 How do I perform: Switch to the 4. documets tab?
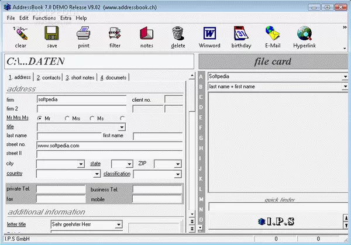tap(113, 77)
